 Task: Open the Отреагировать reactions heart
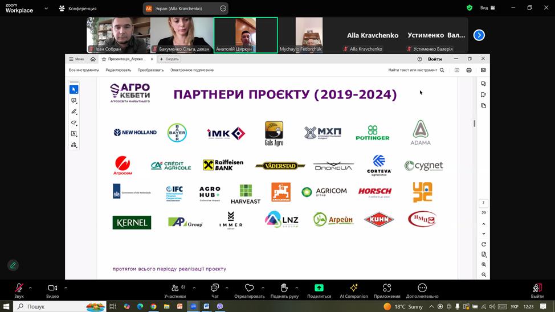[x=250, y=291]
